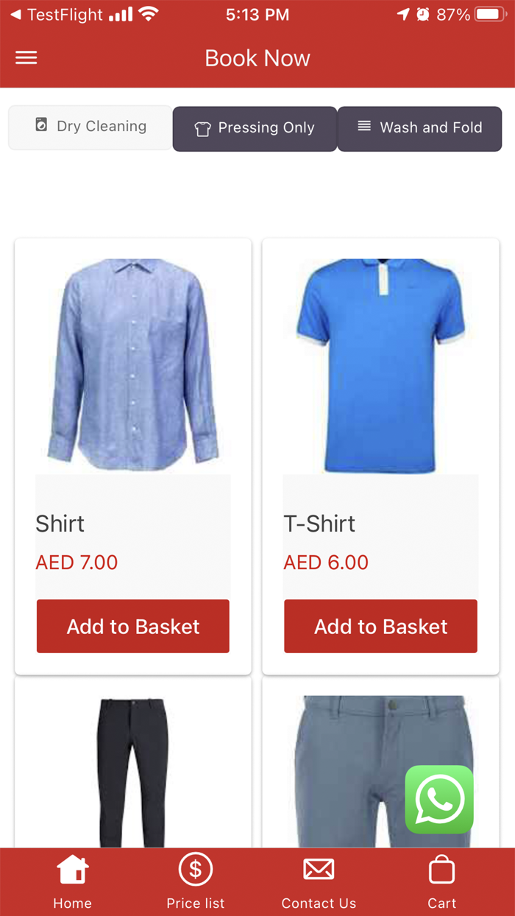Screen dimensions: 515x916
Task: Open Contact Us envelope icon
Action: [x=319, y=870]
